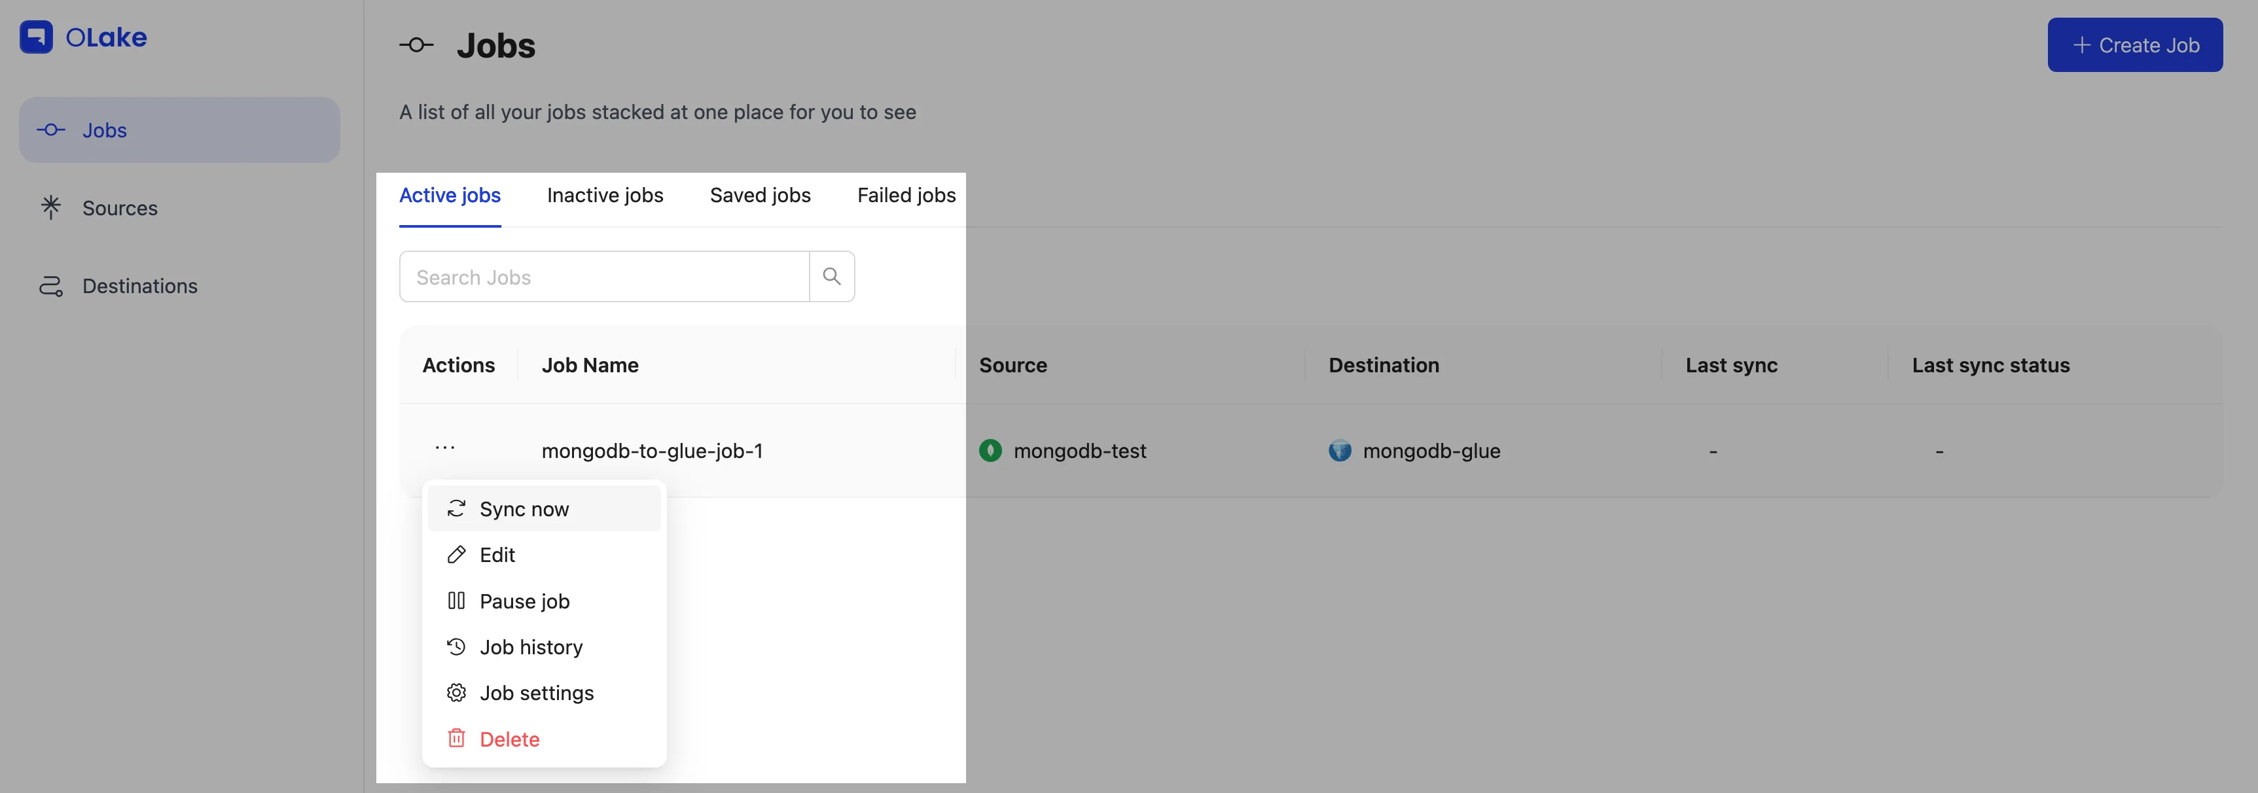Click the OLake logo icon

36,37
